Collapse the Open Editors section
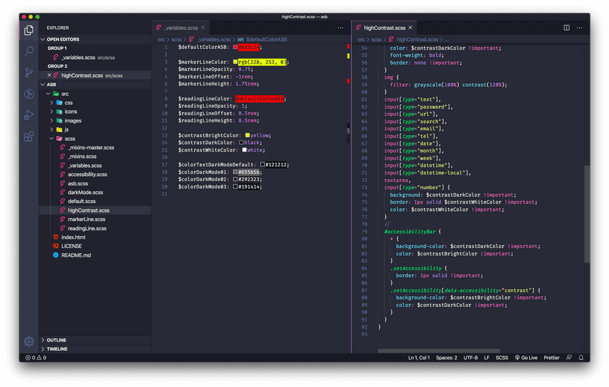Viewport: 609px width, 387px height. (x=63, y=39)
